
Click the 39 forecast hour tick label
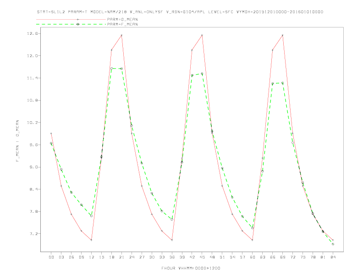[182, 257]
